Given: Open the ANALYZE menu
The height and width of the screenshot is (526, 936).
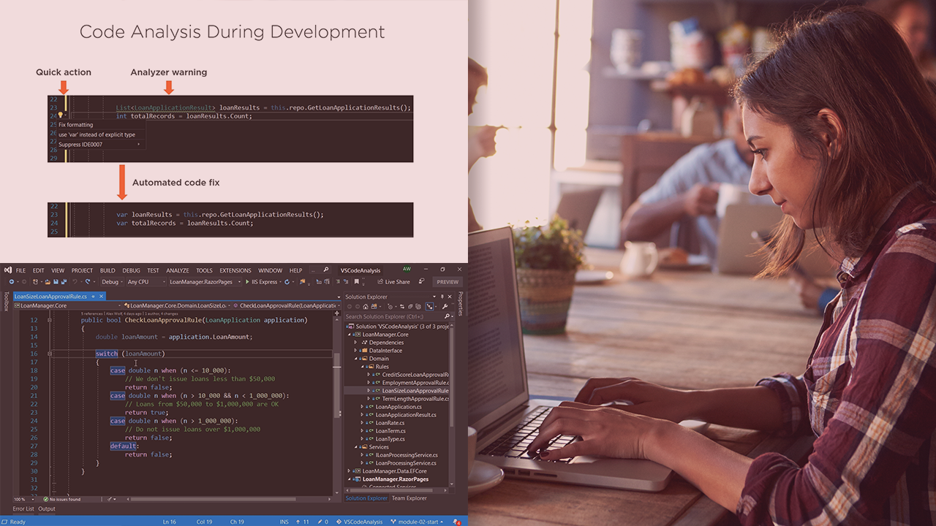Looking at the screenshot, I should pos(177,270).
